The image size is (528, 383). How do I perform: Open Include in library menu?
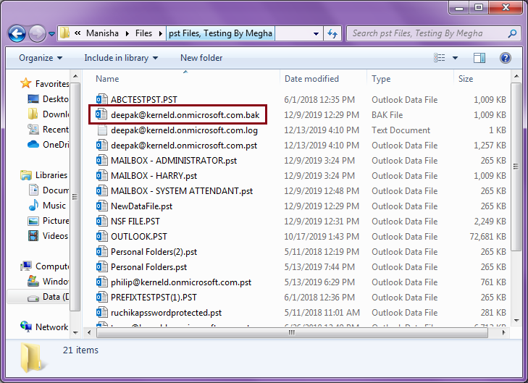[x=121, y=58]
